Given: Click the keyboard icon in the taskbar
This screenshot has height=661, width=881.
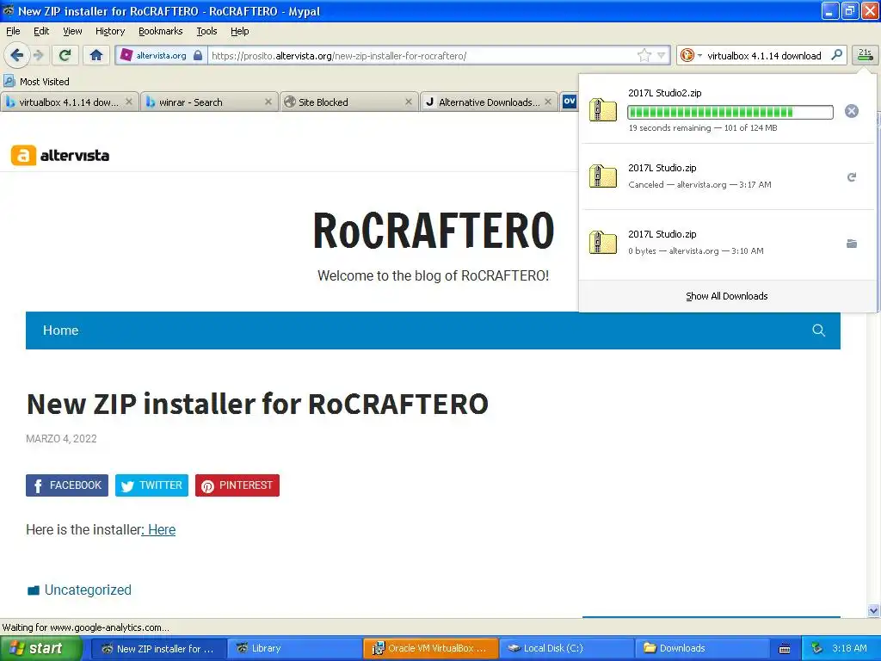Looking at the screenshot, I should [x=785, y=649].
